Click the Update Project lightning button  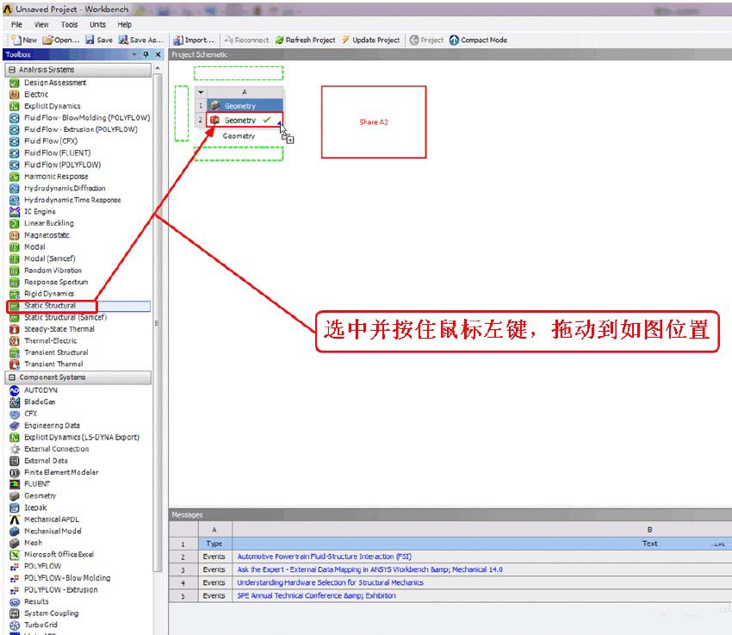click(370, 40)
